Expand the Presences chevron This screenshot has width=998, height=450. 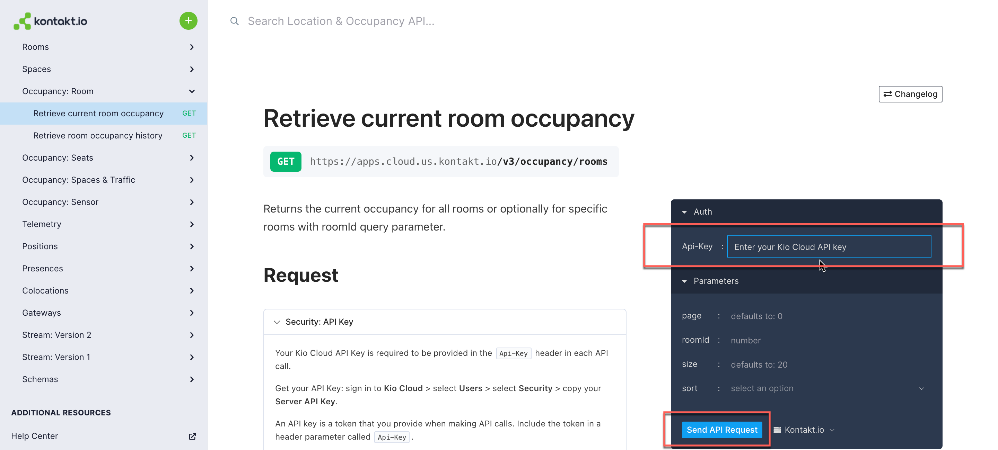192,269
